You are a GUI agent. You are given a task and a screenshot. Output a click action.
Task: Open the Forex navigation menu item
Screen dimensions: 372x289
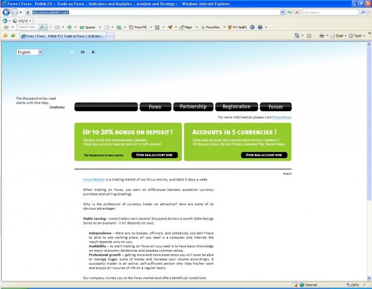pyautogui.click(x=156, y=107)
